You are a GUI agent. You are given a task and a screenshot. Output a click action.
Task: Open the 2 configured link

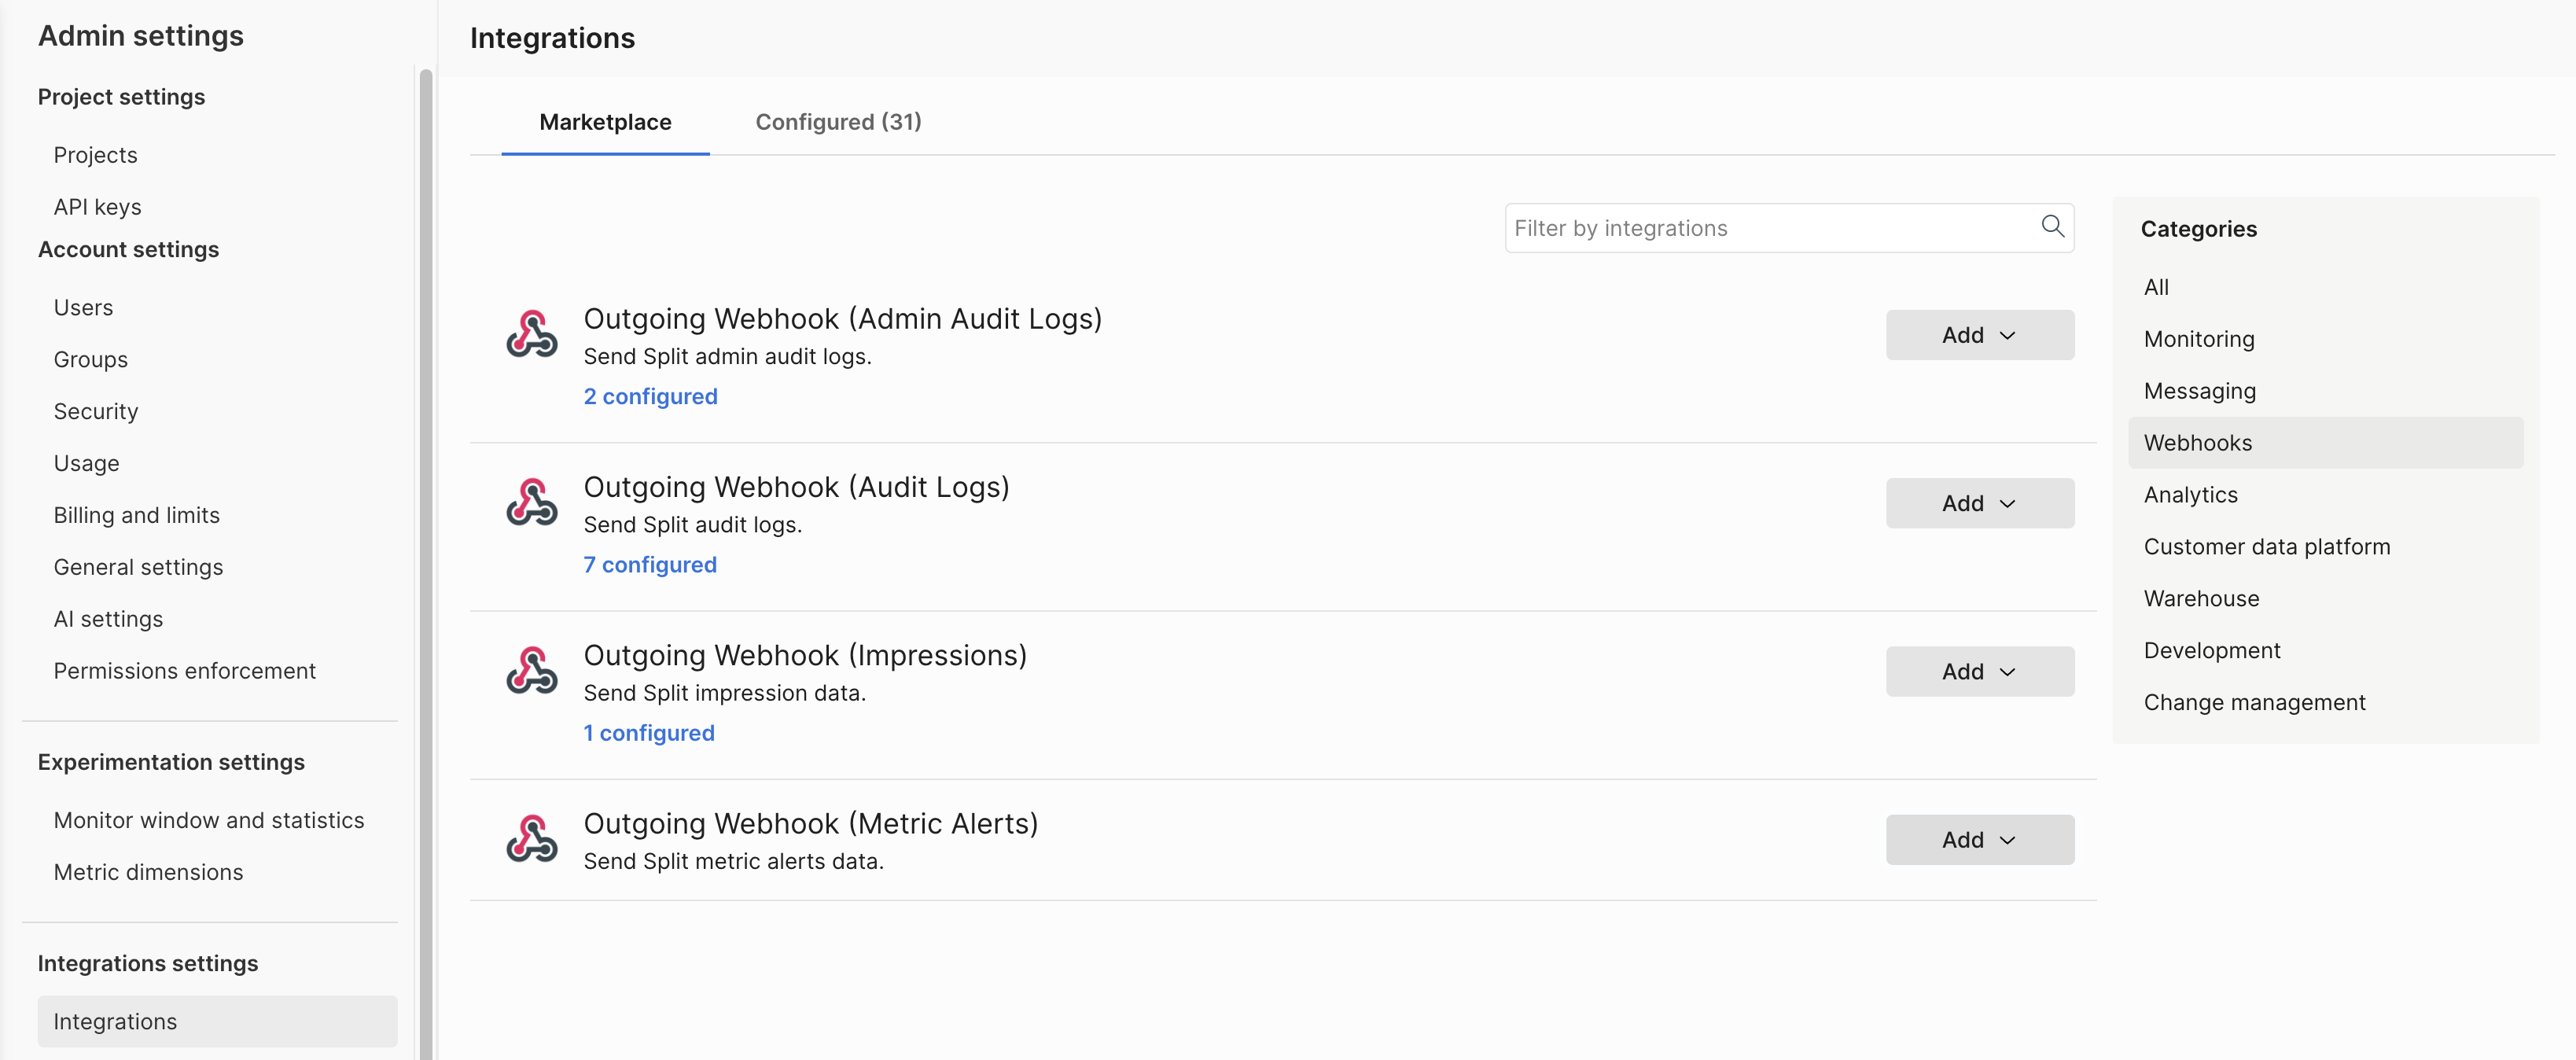[650, 396]
